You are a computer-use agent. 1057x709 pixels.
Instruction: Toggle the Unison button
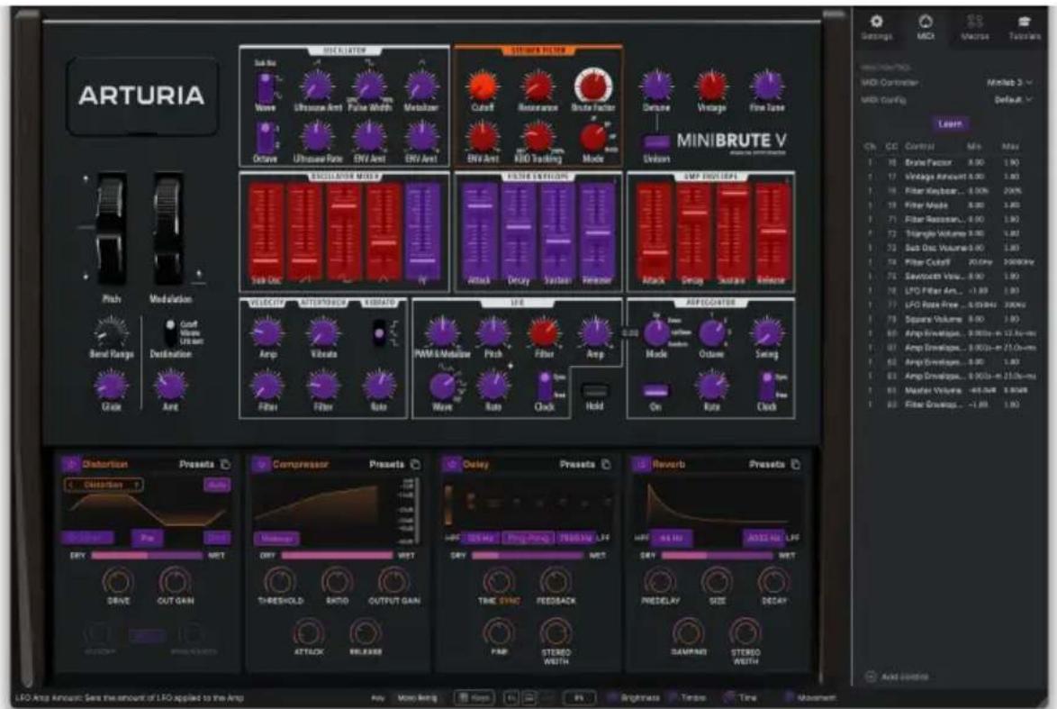(x=656, y=141)
